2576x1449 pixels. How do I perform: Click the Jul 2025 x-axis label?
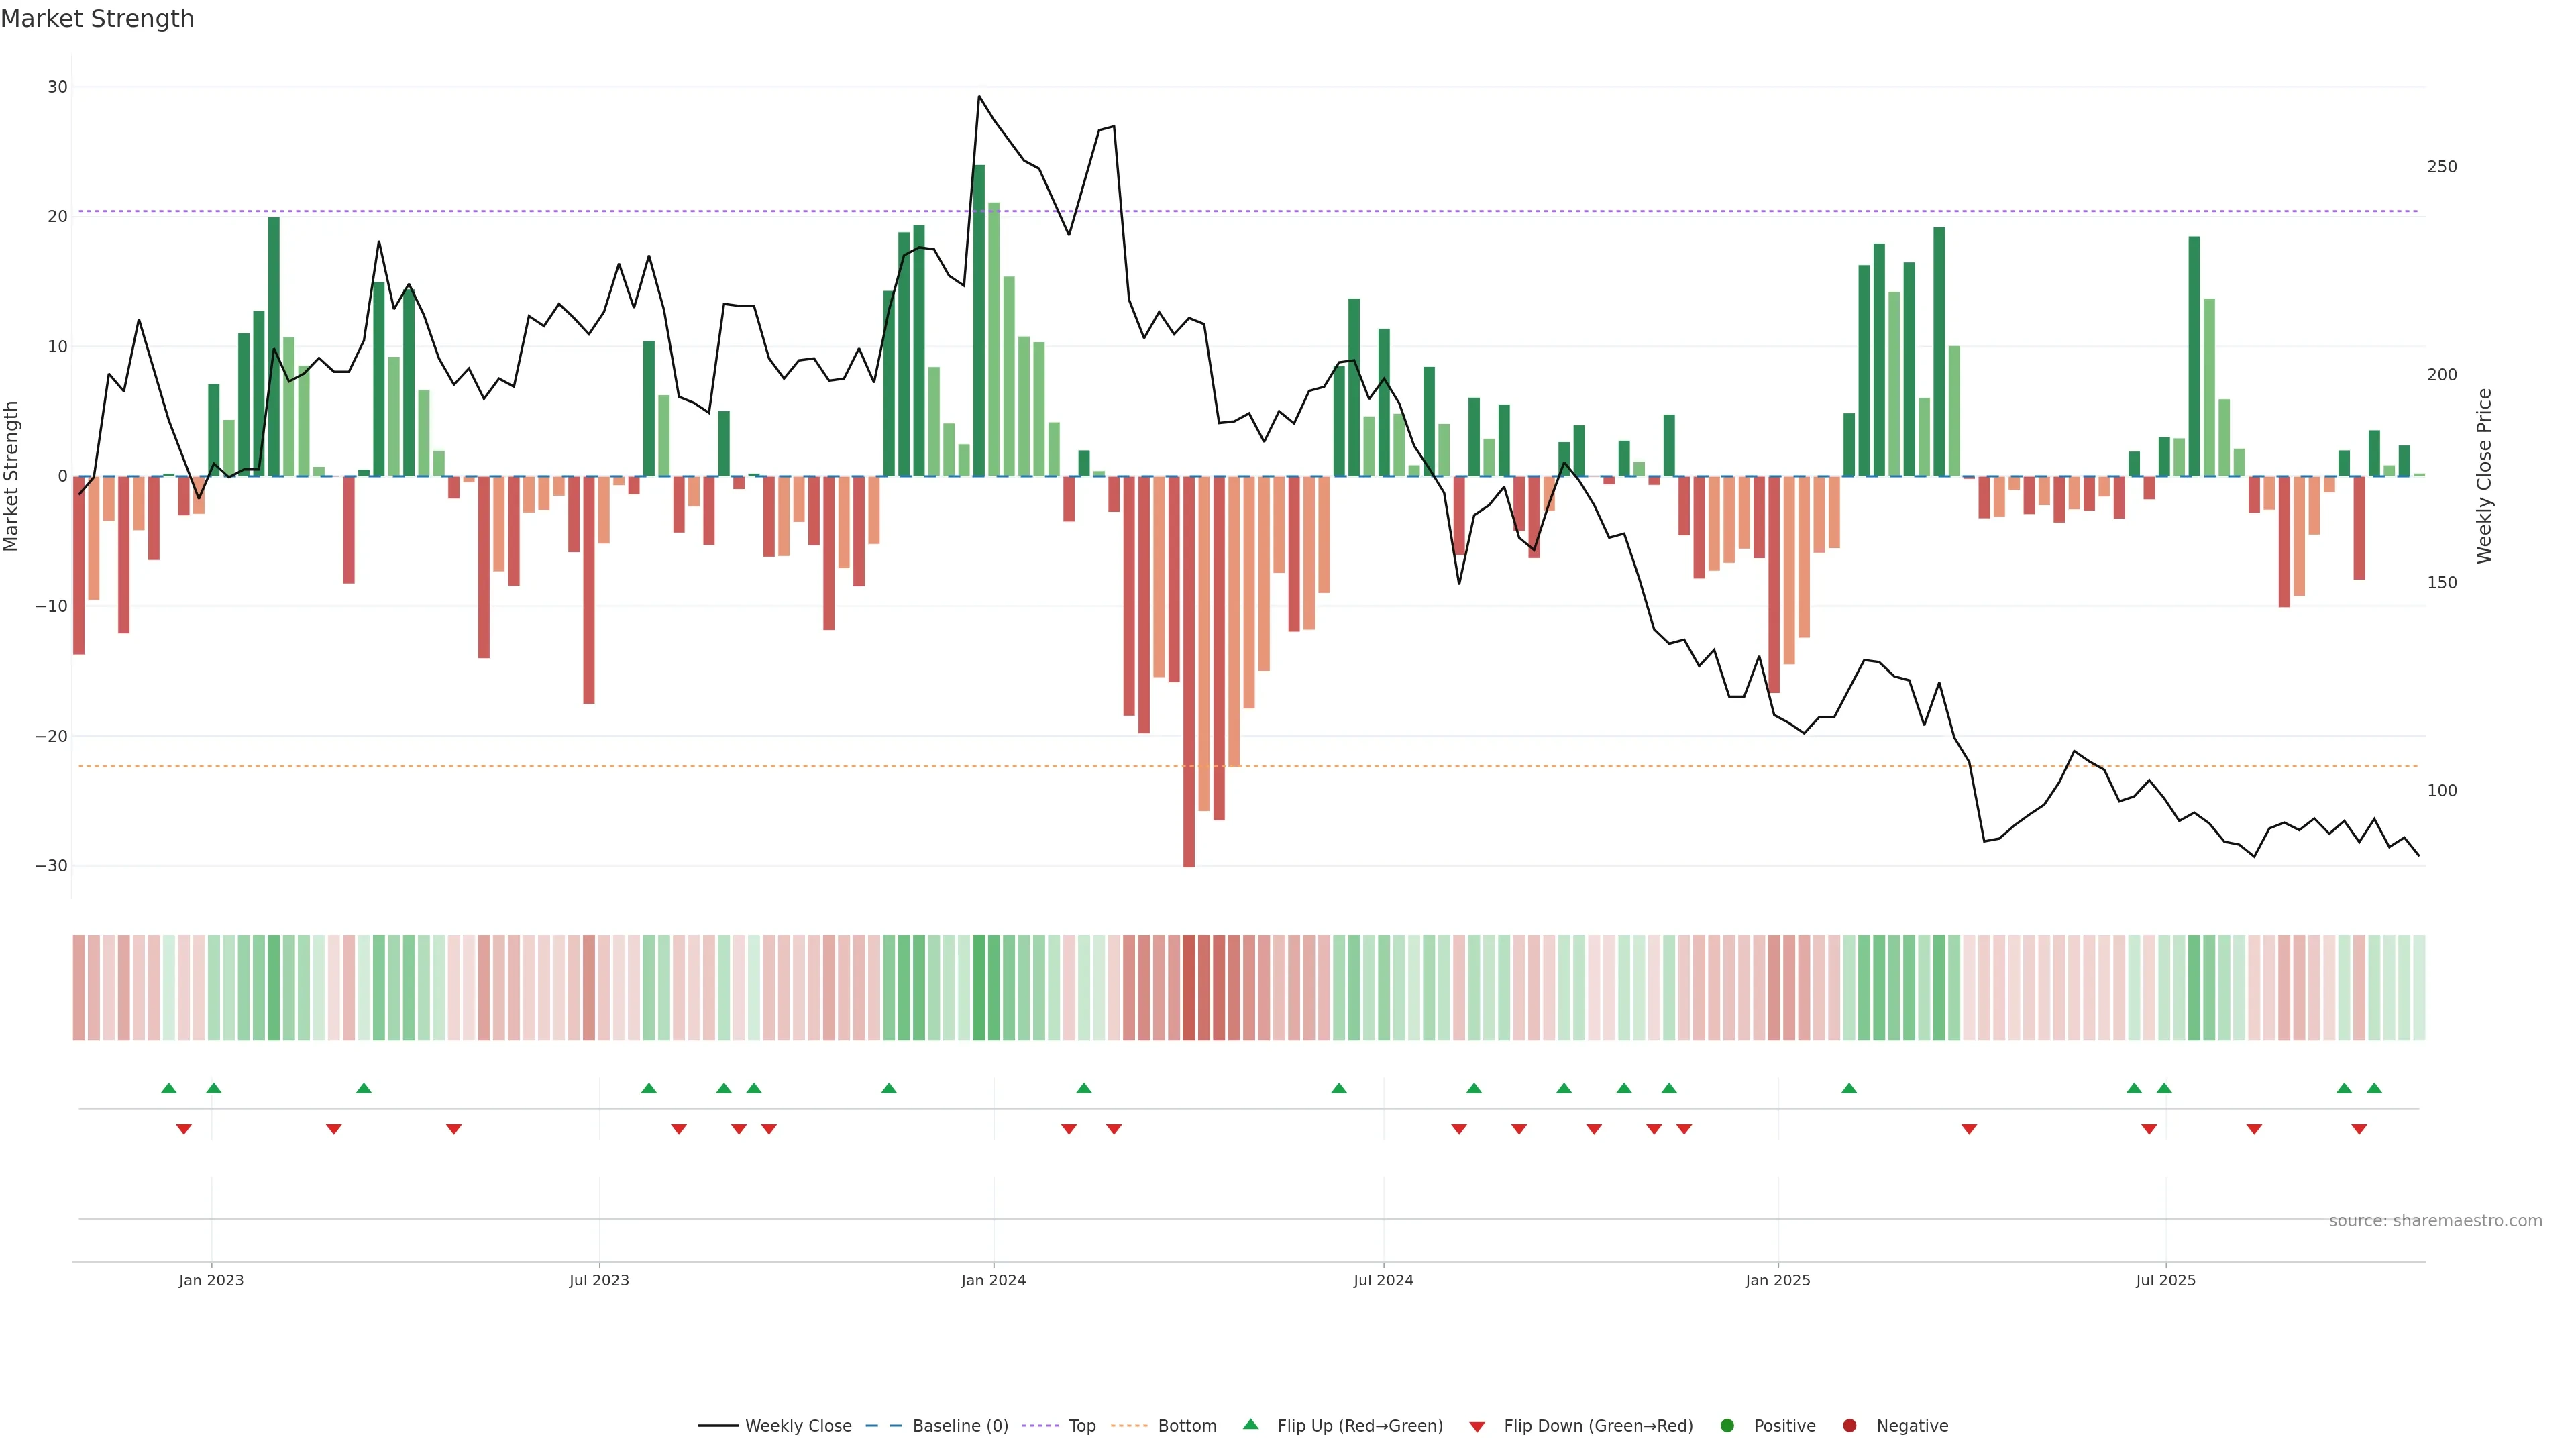coord(2165,1280)
